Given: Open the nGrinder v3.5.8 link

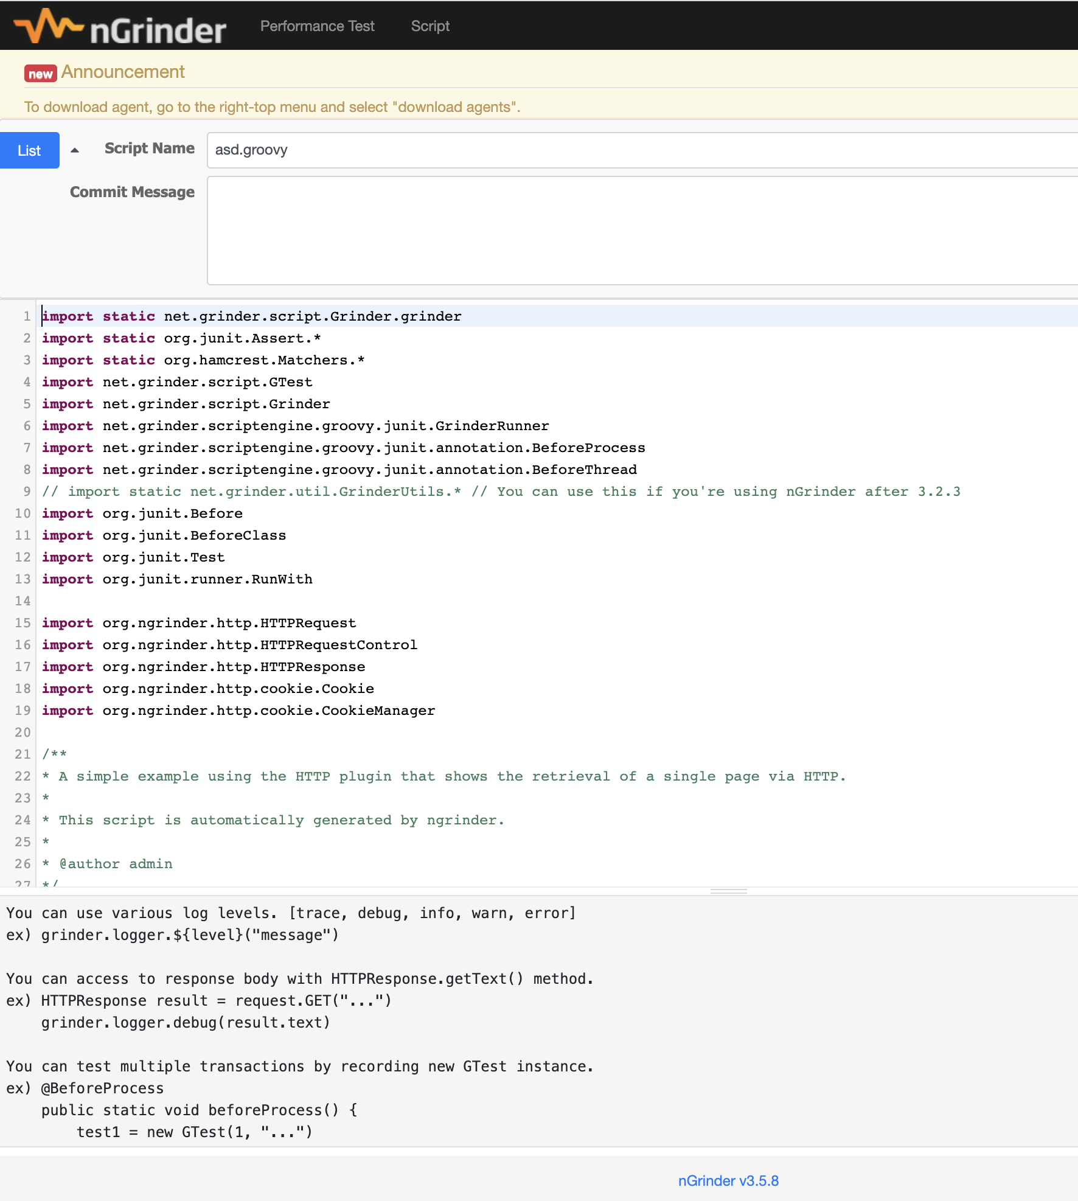Looking at the screenshot, I should pyautogui.click(x=728, y=1181).
